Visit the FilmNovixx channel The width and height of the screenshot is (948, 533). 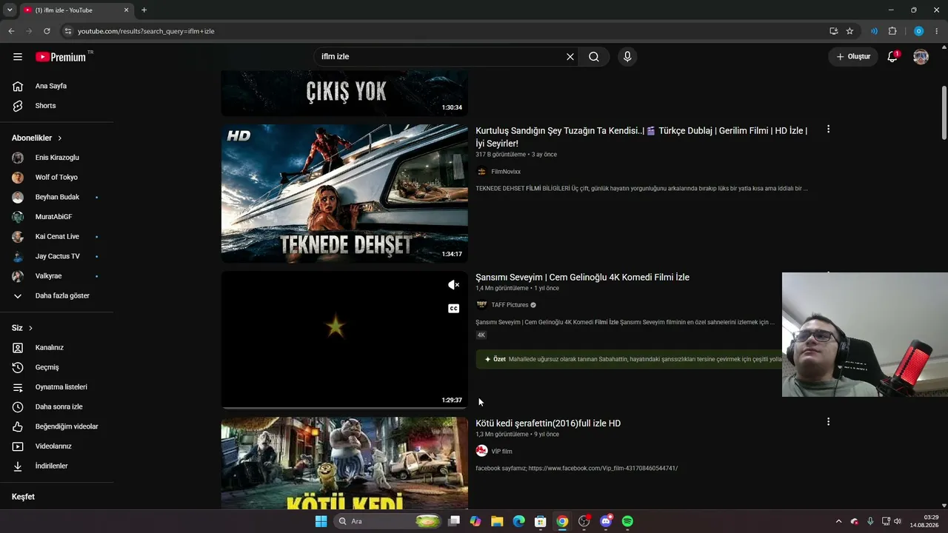coord(506,172)
